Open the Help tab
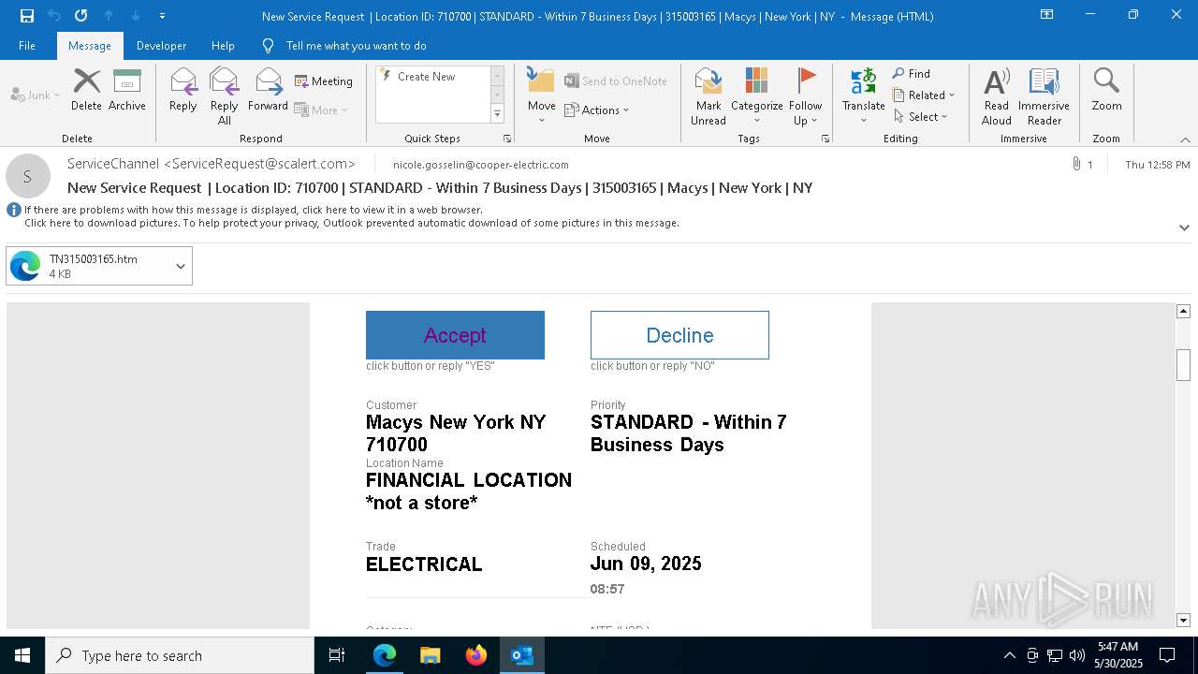 223,46
